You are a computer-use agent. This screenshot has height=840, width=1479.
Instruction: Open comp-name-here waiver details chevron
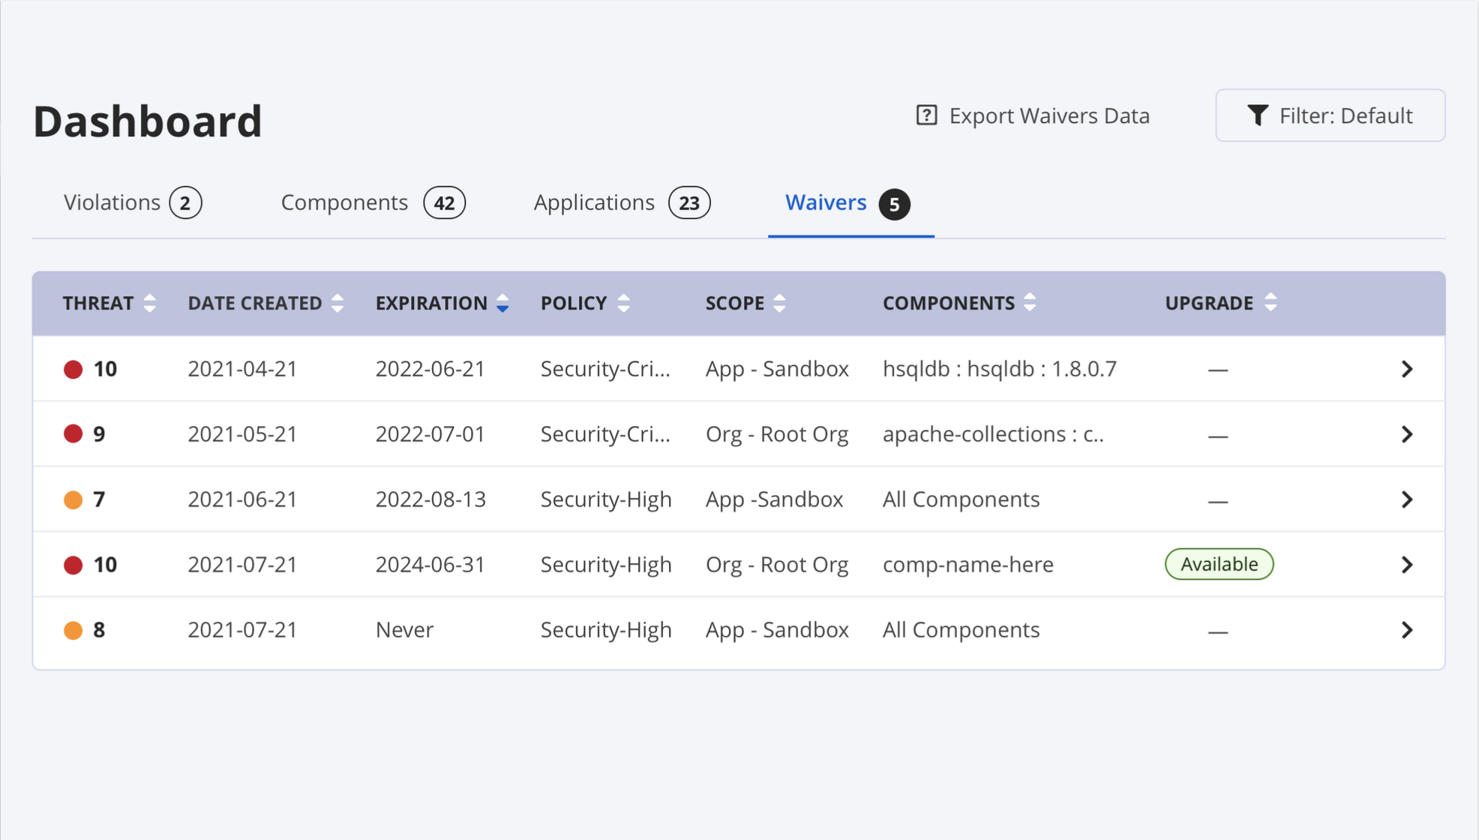1407,565
